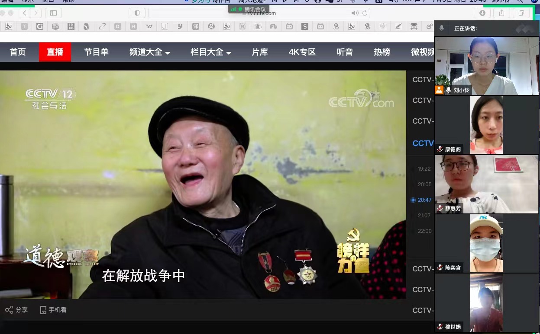Reload the page with the refresh icon
This screenshot has width=540, height=334.
click(x=365, y=13)
